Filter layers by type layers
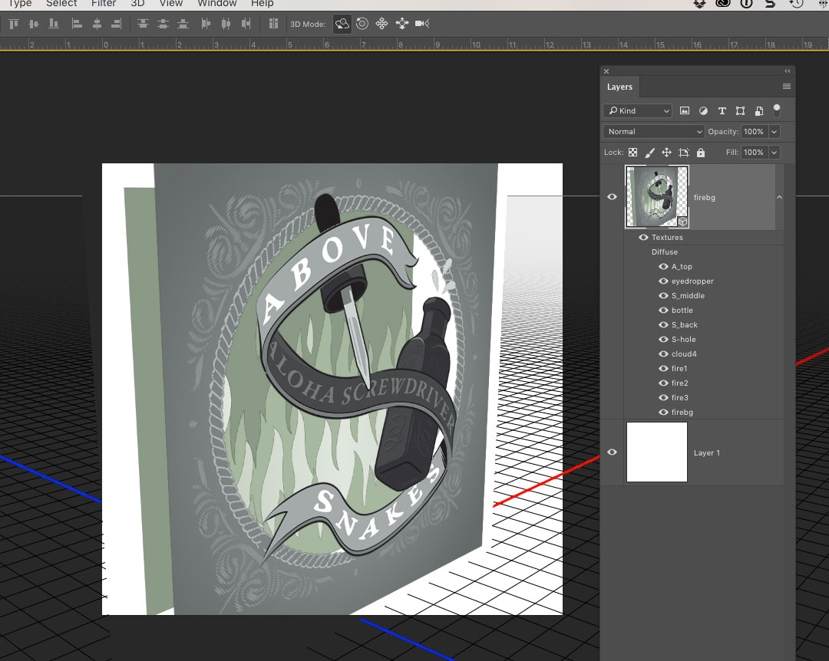 [x=722, y=111]
